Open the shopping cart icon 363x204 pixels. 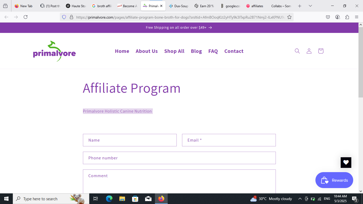[321, 51]
